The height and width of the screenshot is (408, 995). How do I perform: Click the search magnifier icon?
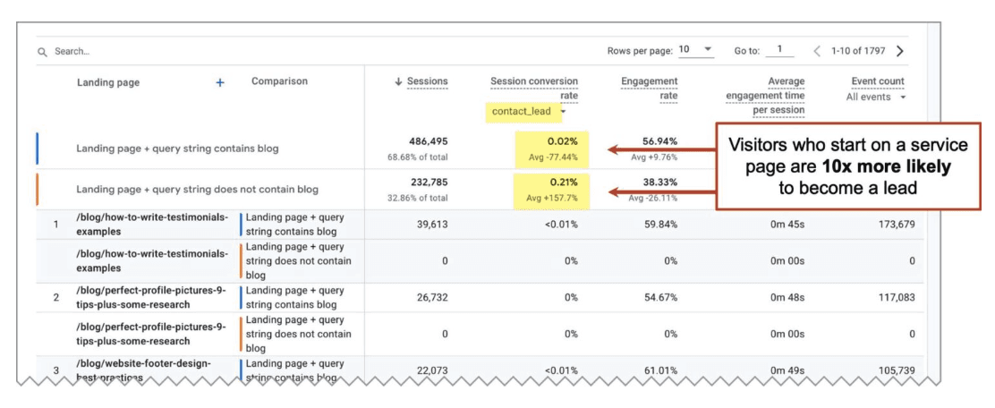pyautogui.click(x=42, y=52)
